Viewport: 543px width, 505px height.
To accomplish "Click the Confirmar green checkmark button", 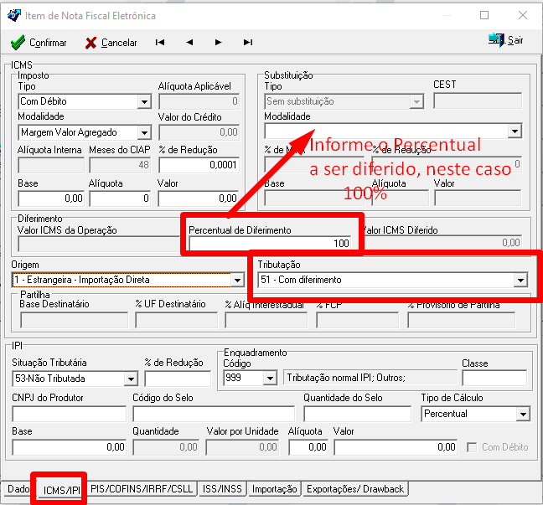I will click(39, 43).
